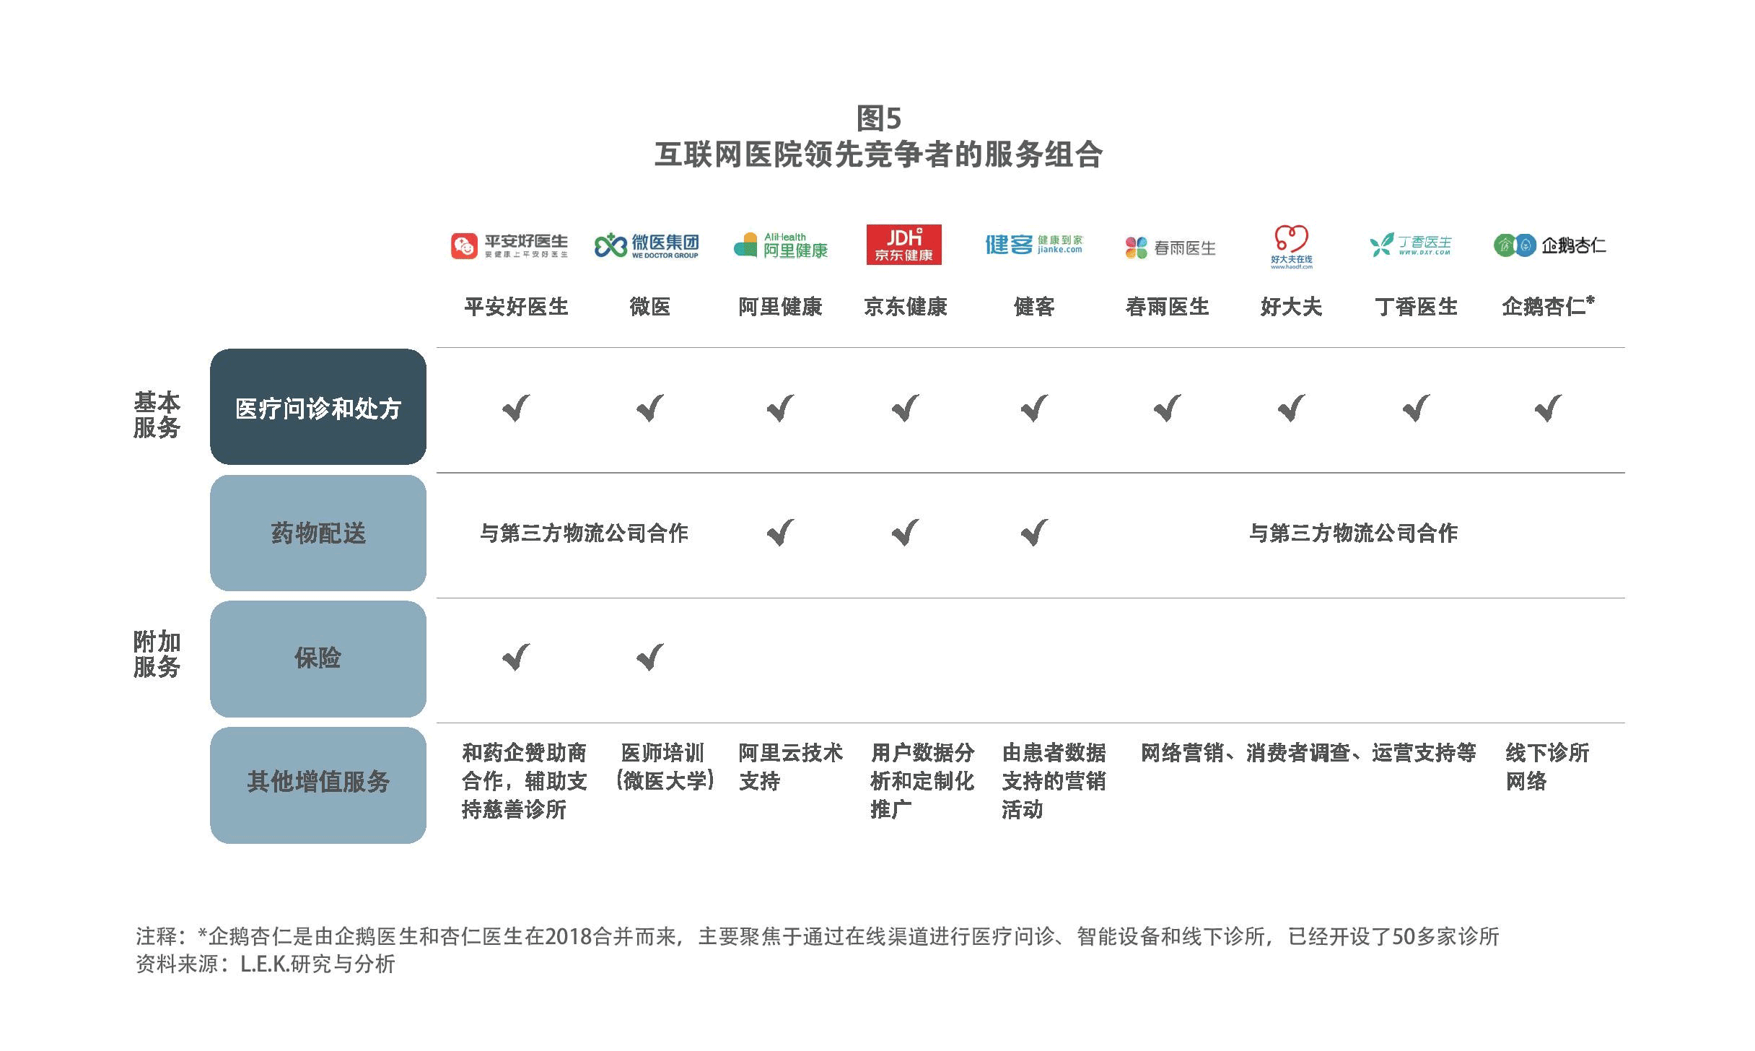This screenshot has width=1755, height=1051.
Task: Click the 平安好医生 logo
Action: 509,245
